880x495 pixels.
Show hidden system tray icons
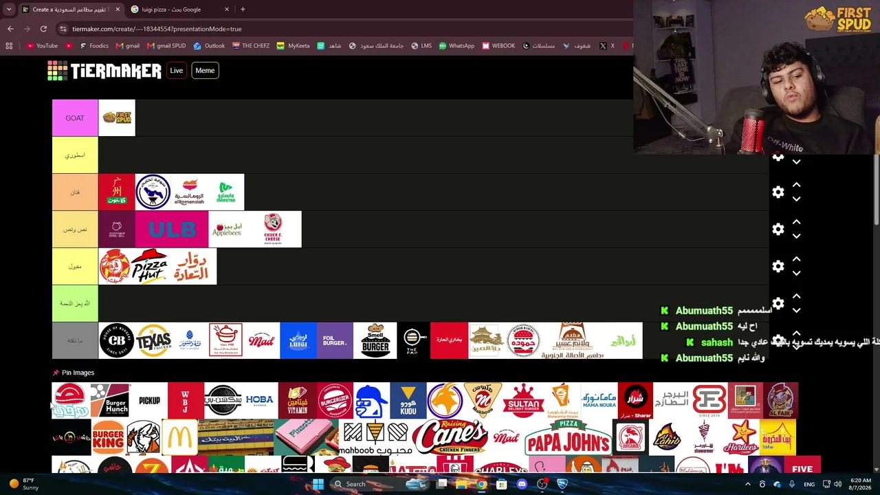click(748, 484)
